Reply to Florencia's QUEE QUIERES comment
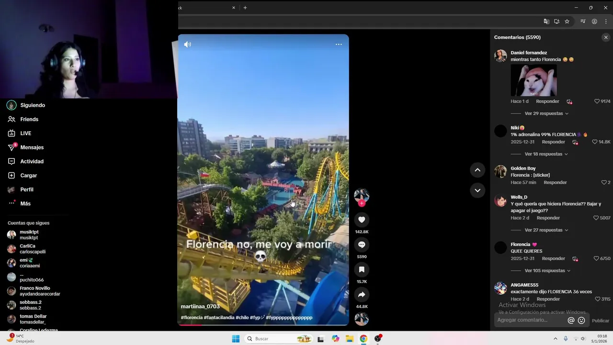613x345 pixels. click(553, 258)
